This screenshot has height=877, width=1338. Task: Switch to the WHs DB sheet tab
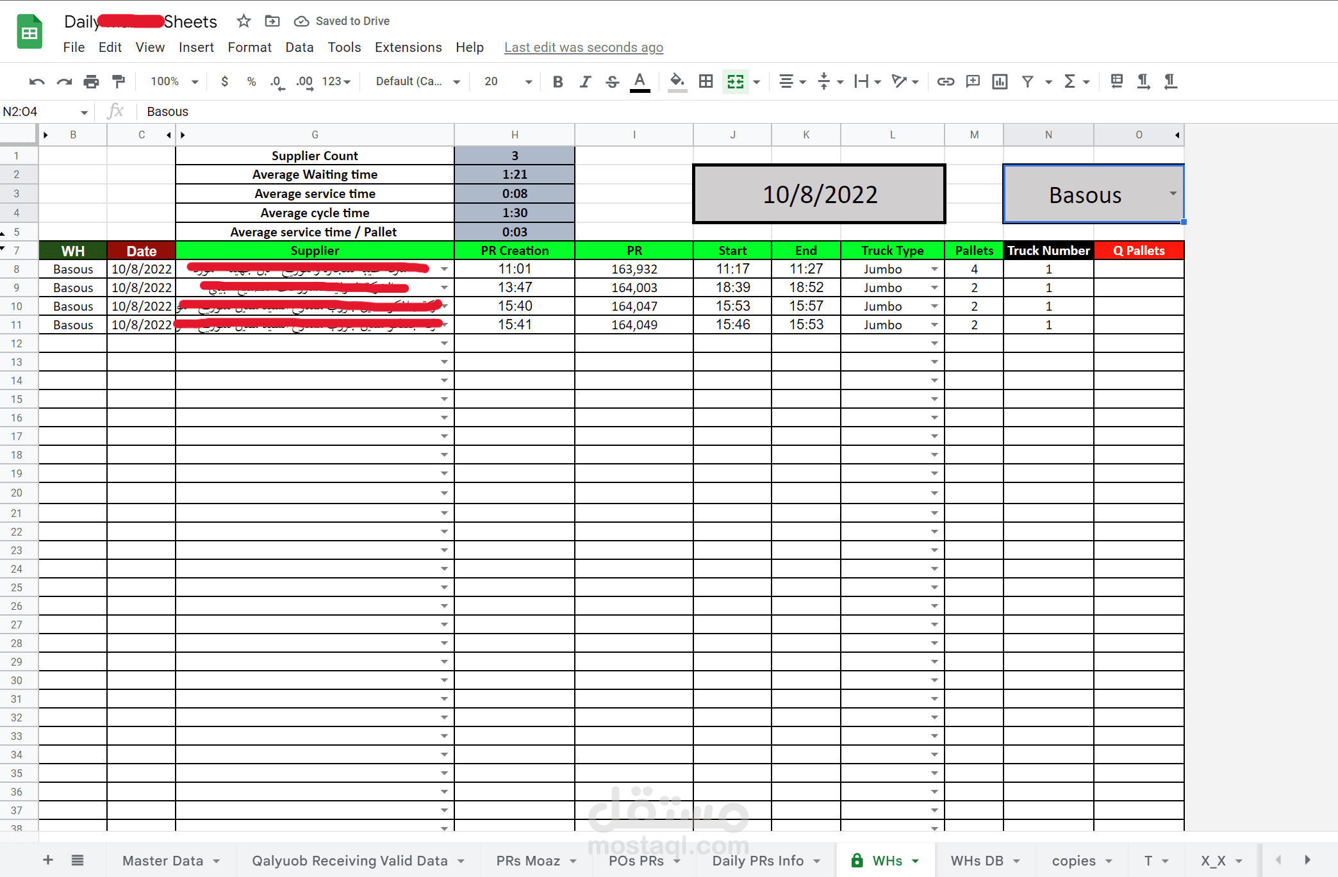977,860
